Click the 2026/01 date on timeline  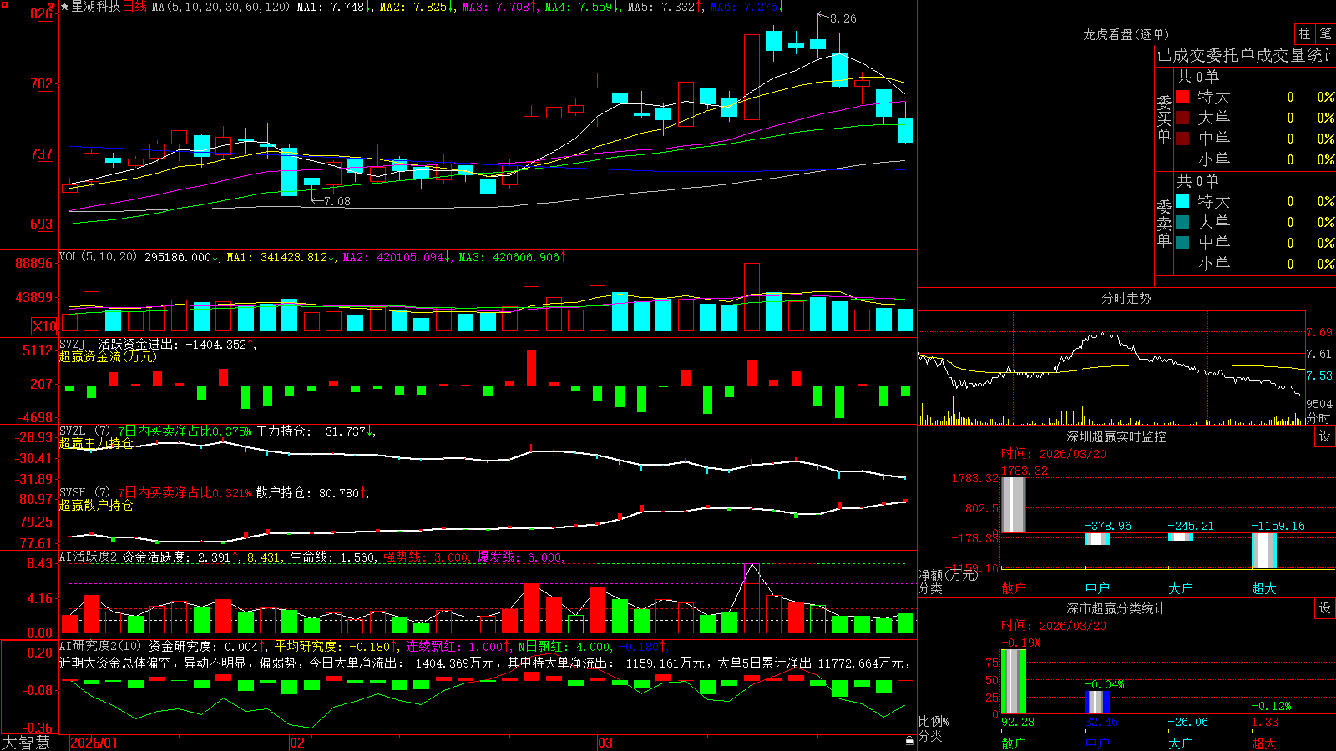click(94, 743)
